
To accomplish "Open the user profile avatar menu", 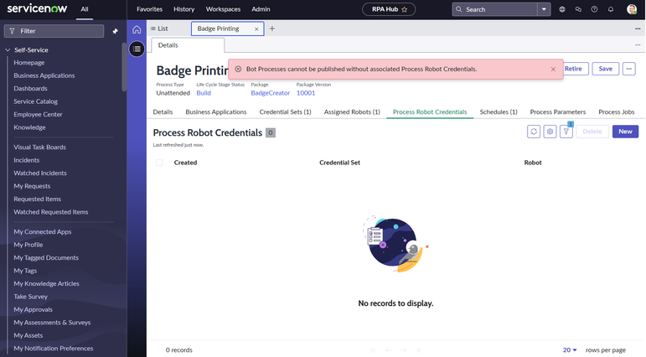I will tap(631, 9).
